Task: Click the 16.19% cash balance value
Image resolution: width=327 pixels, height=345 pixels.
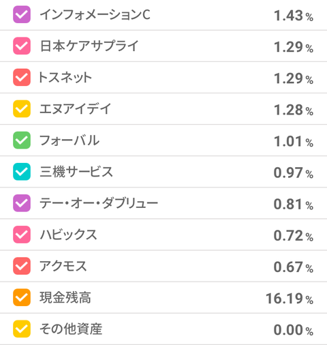Action: (290, 299)
